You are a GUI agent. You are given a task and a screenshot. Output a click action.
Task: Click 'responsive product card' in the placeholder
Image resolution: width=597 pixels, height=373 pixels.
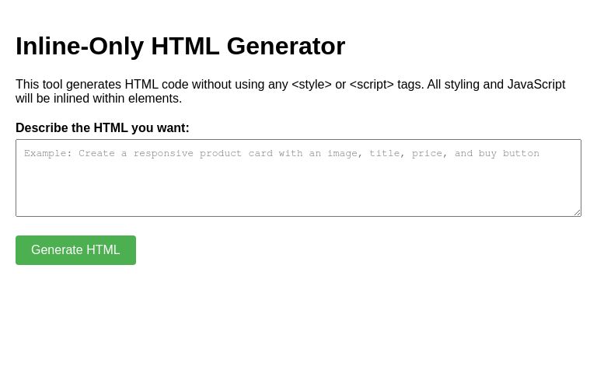[x=203, y=153]
